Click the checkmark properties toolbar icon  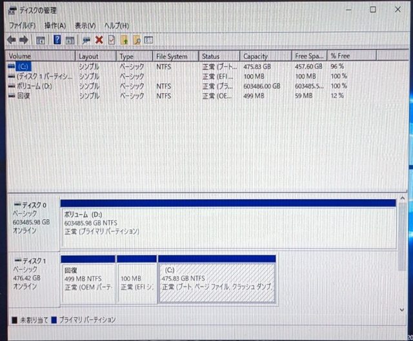(111, 40)
